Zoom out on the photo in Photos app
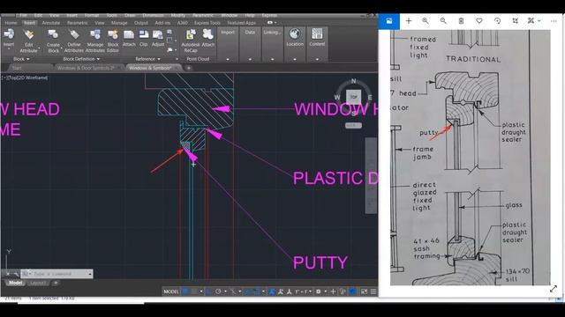The width and height of the screenshot is (565, 317). (443, 21)
